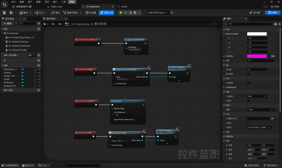The image size is (282, 168).
Task: Toggle Ignore Platform Restrictions checkbox on Quit Game
Action: 116,122
